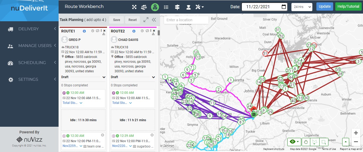The height and width of the screenshot is (152, 363).
Task: Click CHAD DAVIS driver avatar
Action: point(114,40)
